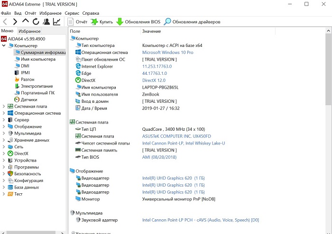Screen dimensions: 332x234
Task: Select the LAPTOP-P8G2B65L computer name value
Action: [x=160, y=87]
